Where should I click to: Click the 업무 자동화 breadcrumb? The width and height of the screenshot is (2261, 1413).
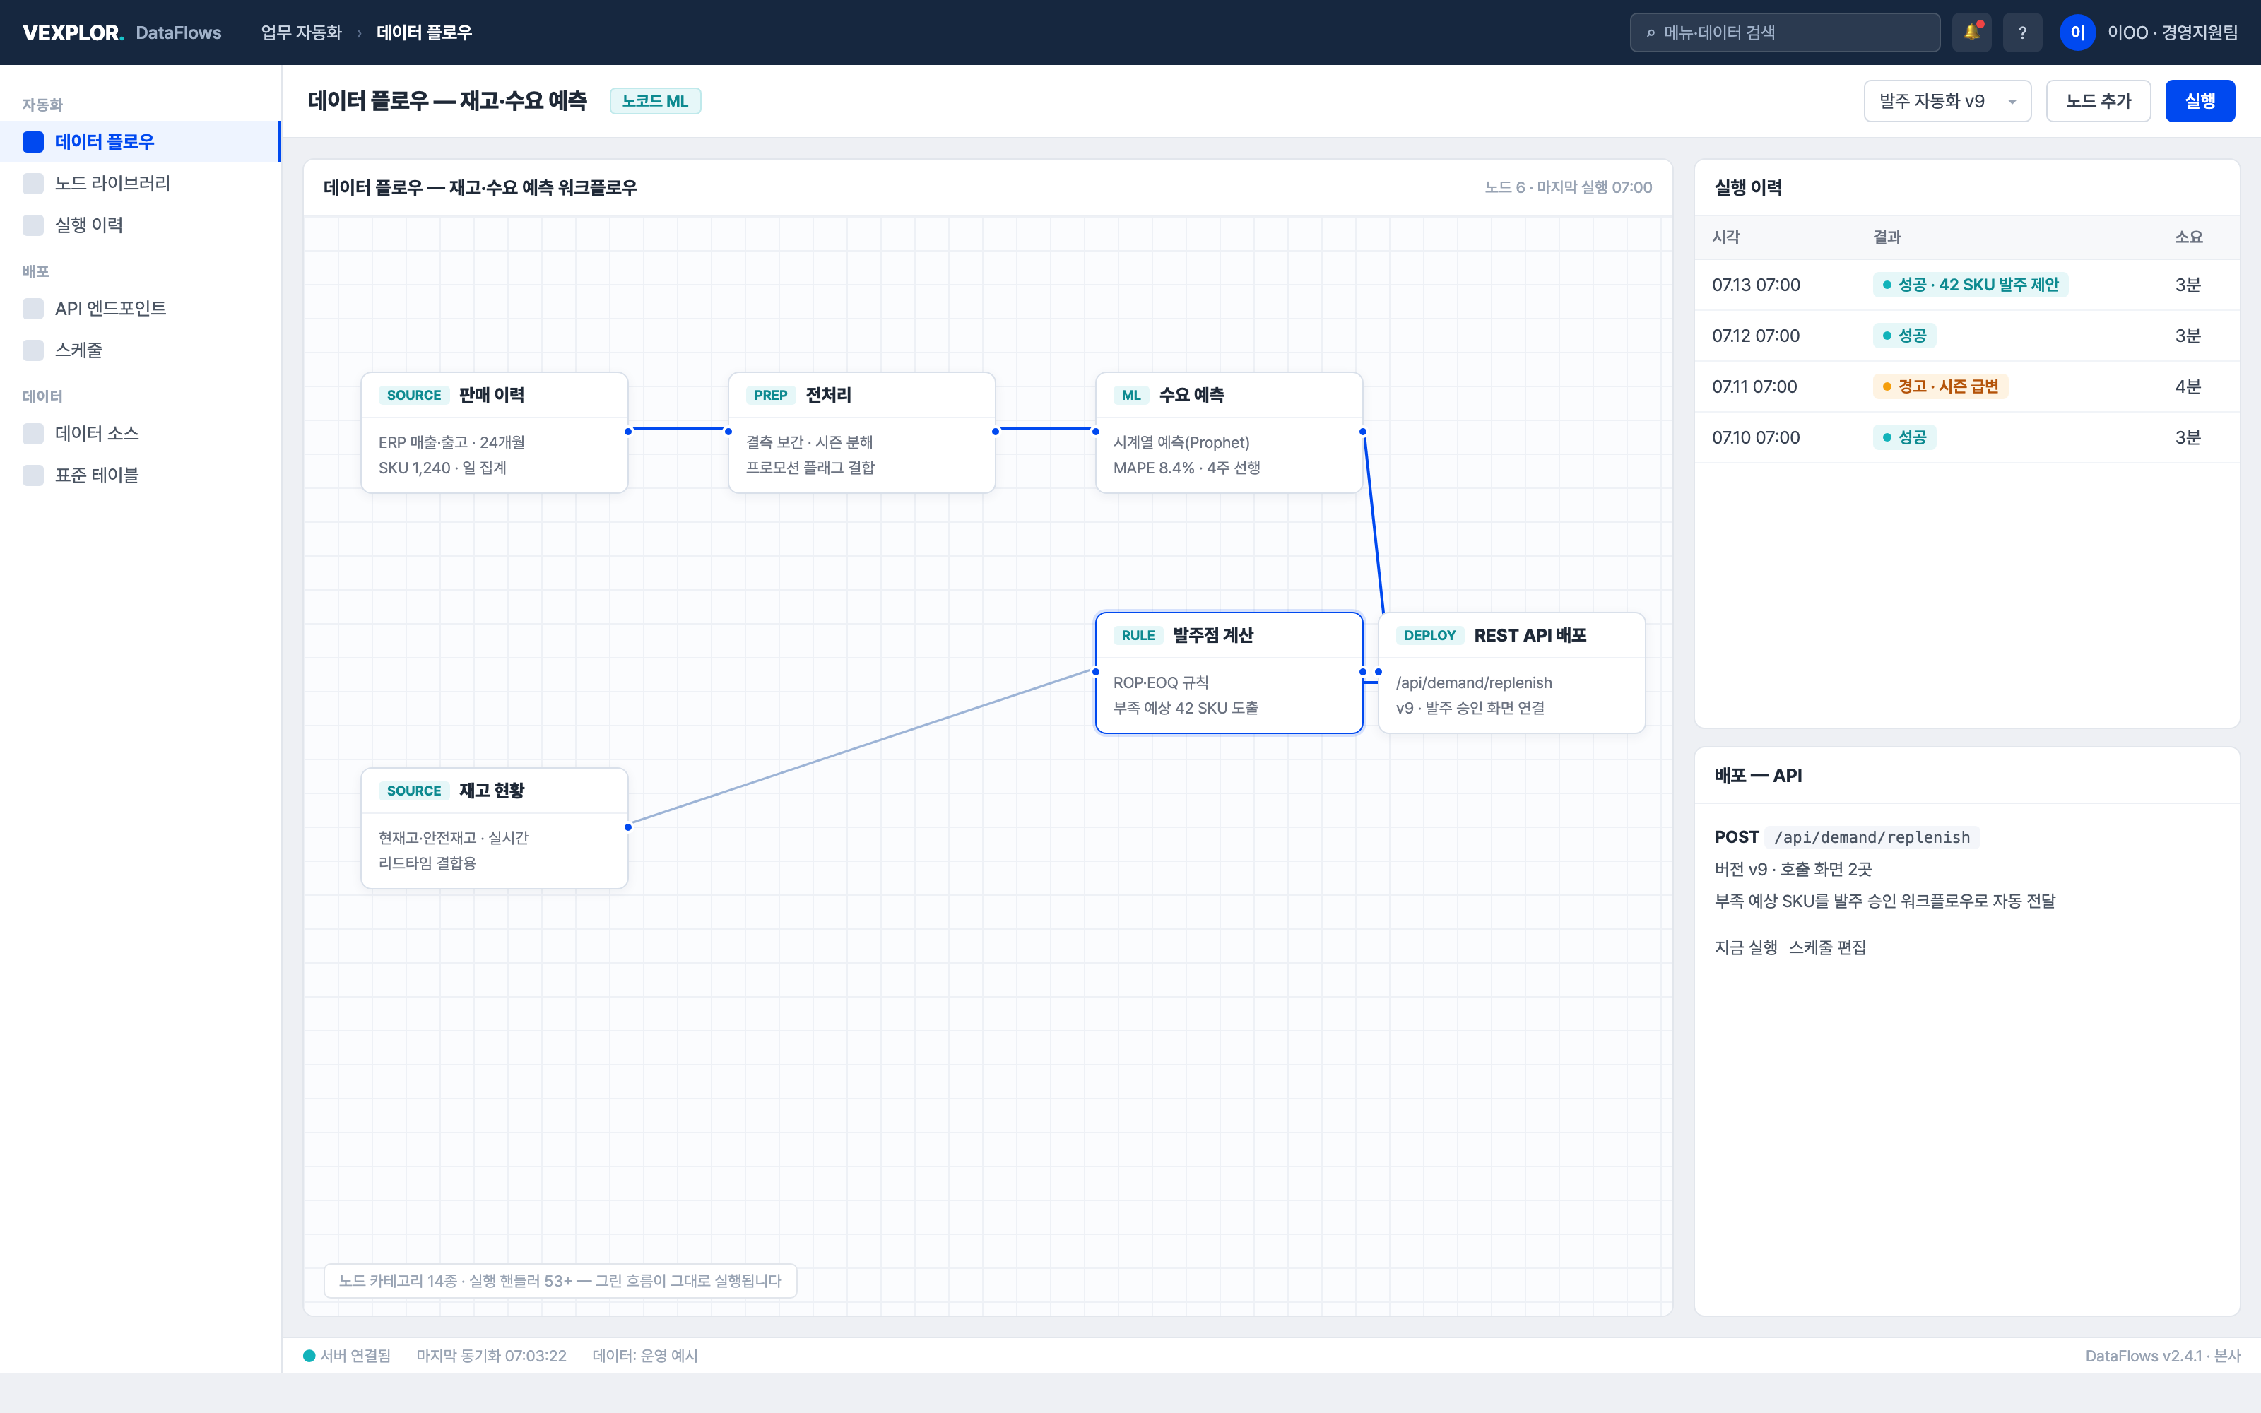coord(301,32)
